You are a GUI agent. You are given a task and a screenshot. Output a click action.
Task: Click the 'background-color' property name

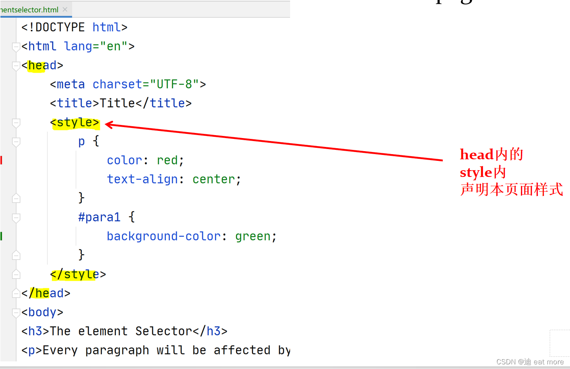[x=164, y=236]
